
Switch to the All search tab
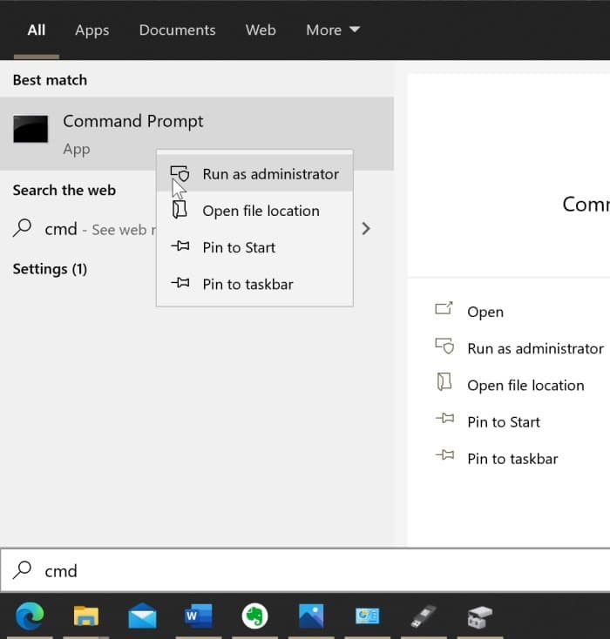[x=37, y=30]
